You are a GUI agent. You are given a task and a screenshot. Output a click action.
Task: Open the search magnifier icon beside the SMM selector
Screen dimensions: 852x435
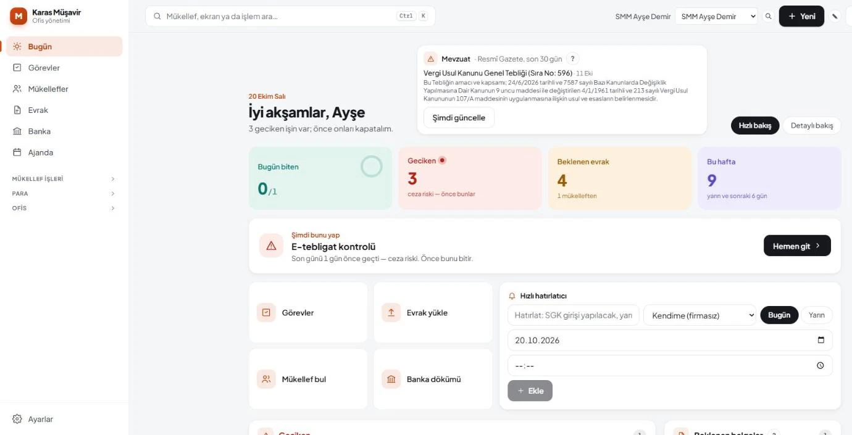pos(769,17)
